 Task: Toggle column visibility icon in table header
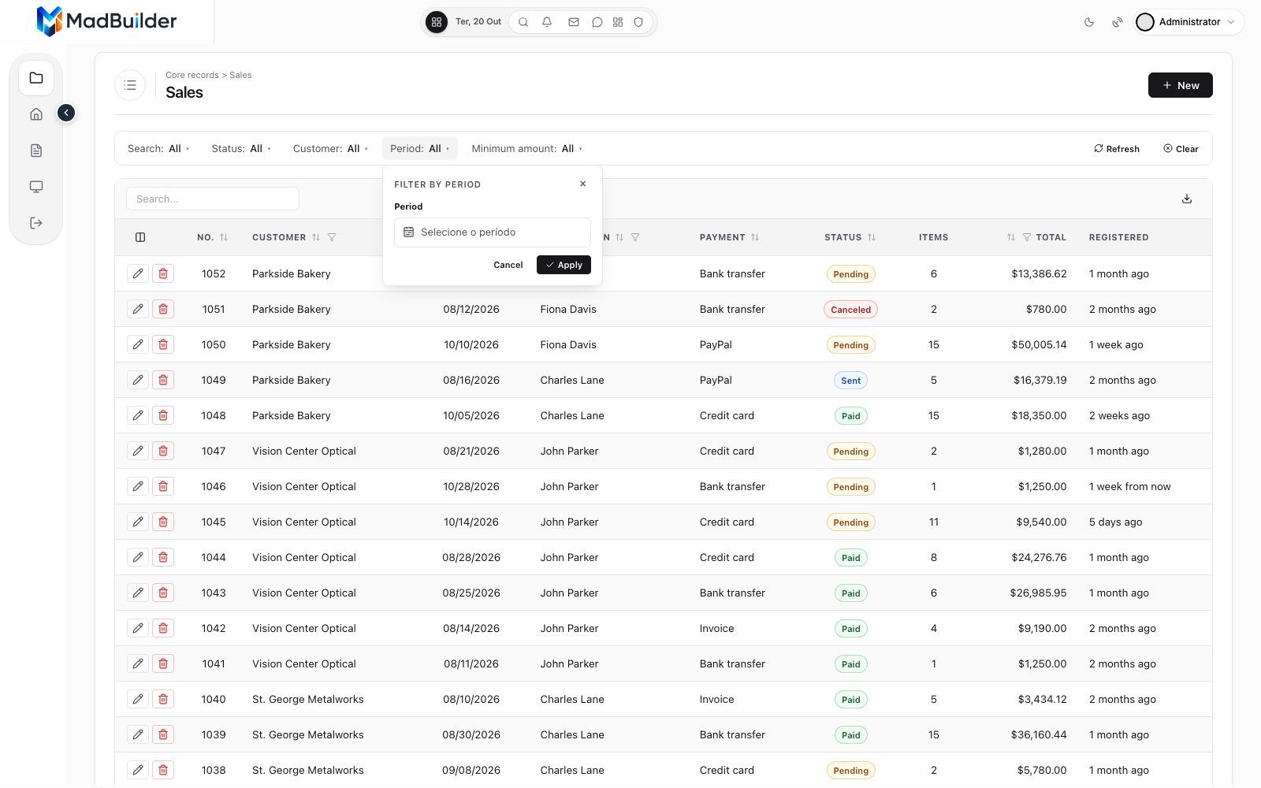pyautogui.click(x=140, y=237)
